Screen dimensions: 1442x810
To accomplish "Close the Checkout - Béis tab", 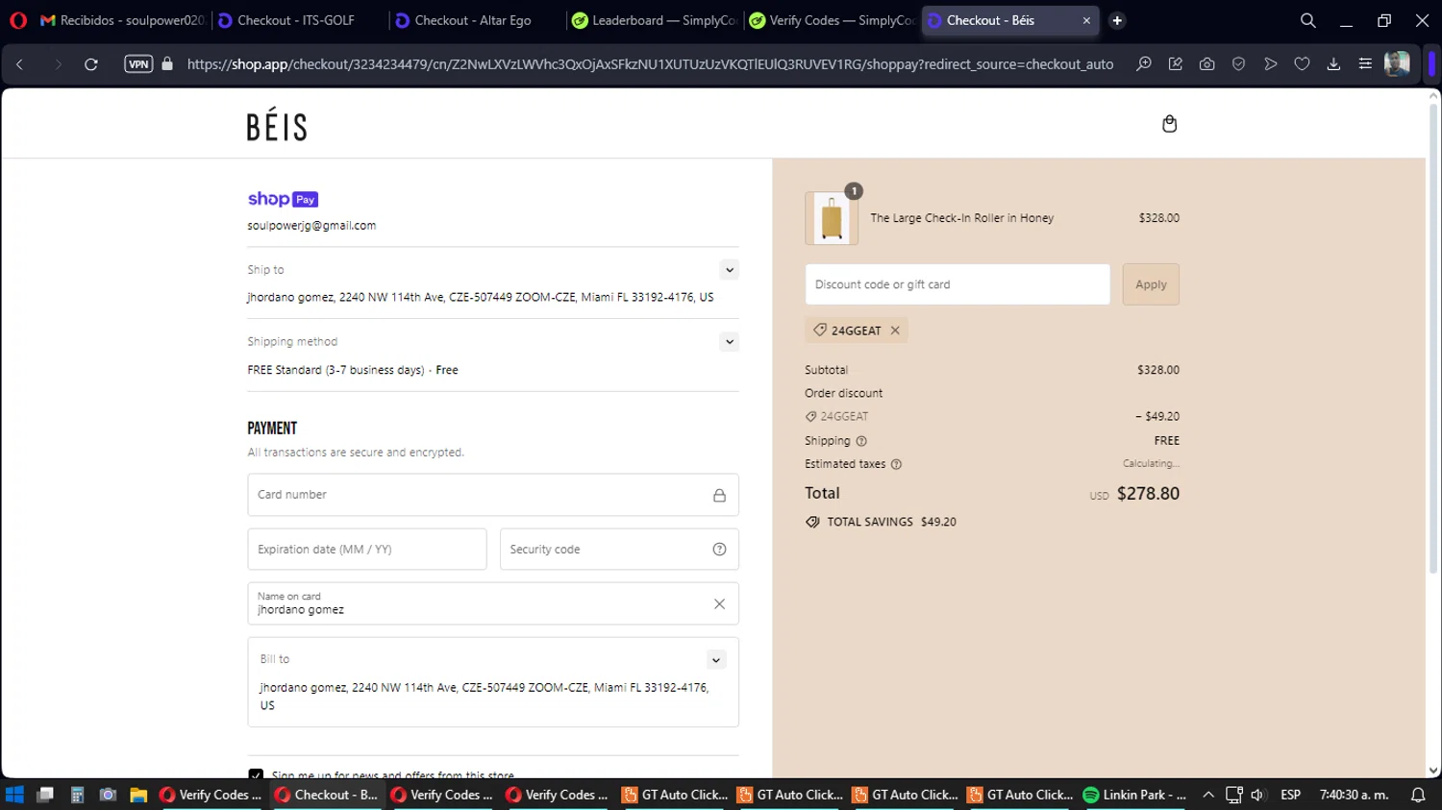I will 1086,20.
